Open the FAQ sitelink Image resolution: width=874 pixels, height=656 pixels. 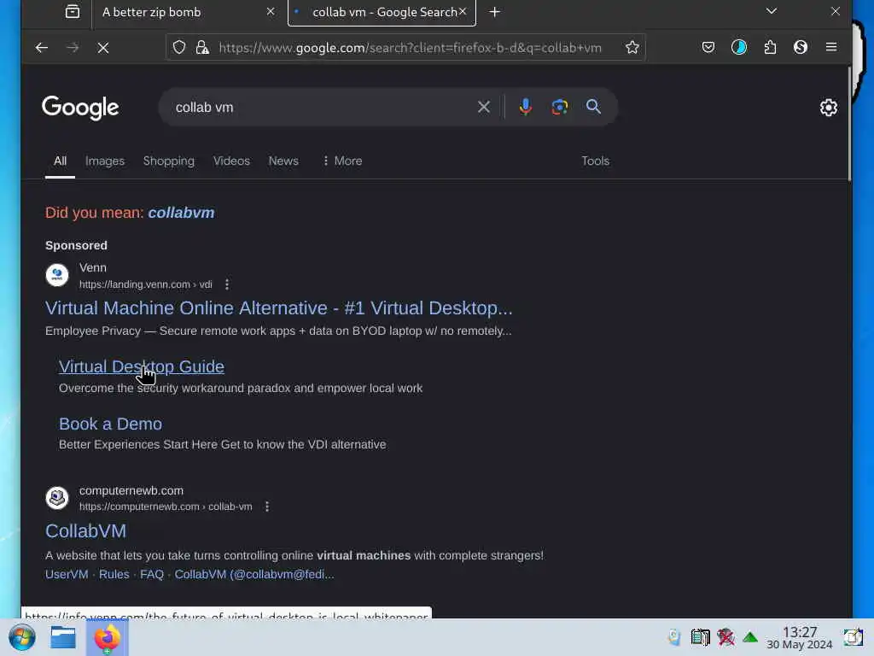(x=152, y=574)
